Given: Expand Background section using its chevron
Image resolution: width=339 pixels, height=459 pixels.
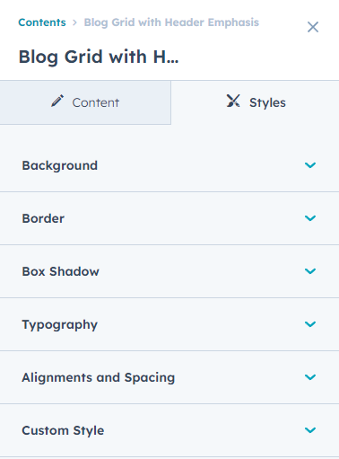Looking at the screenshot, I should tap(310, 165).
